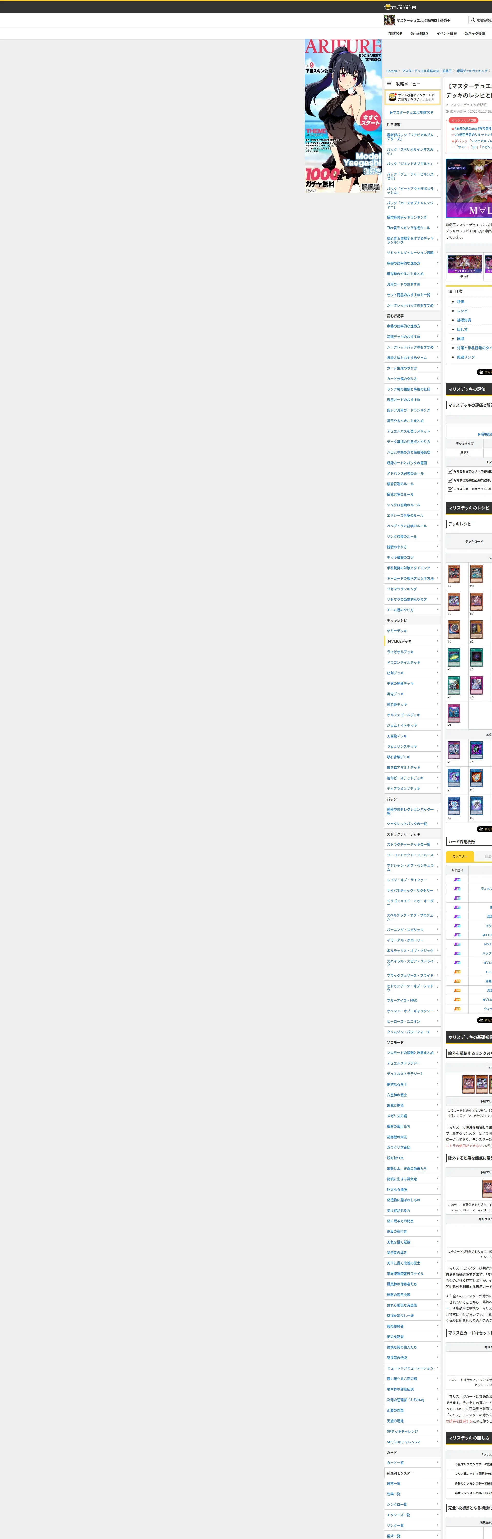492x1539 pixels.
Task: Expand the ブルーアイズ・MAX sidebar arrow
Action: pos(437,1000)
